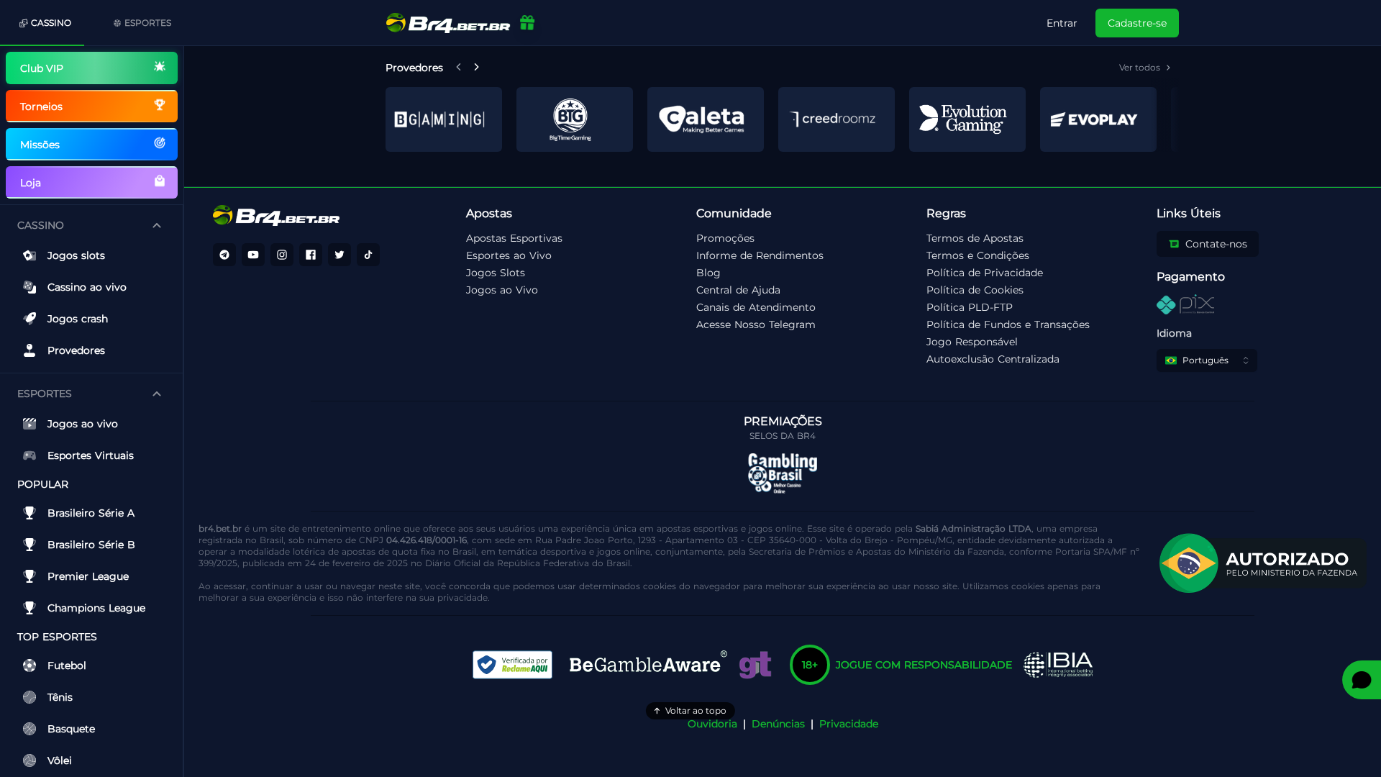Click the Br4.bet.br logo in the footer
The height and width of the screenshot is (777, 1381).
(276, 215)
